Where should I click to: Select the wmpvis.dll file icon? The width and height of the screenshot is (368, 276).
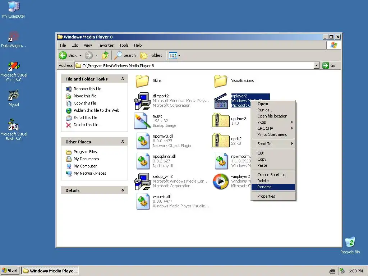point(143,201)
